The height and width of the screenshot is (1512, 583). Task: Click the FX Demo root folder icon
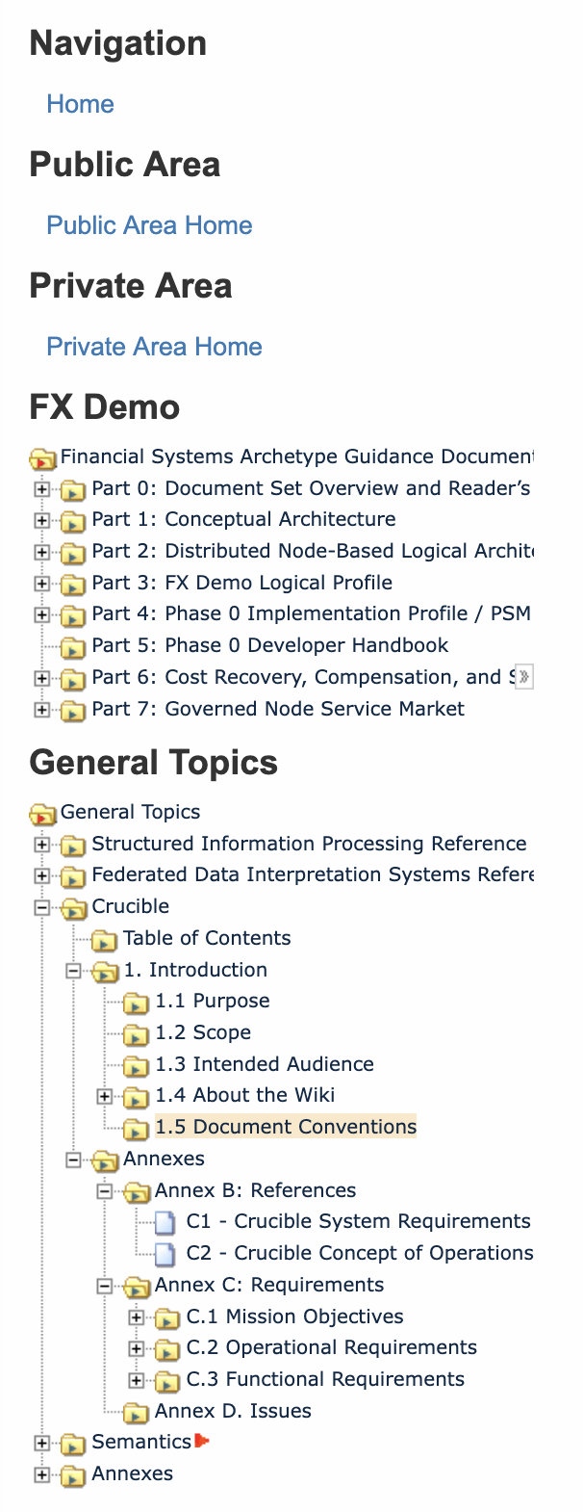(42, 458)
